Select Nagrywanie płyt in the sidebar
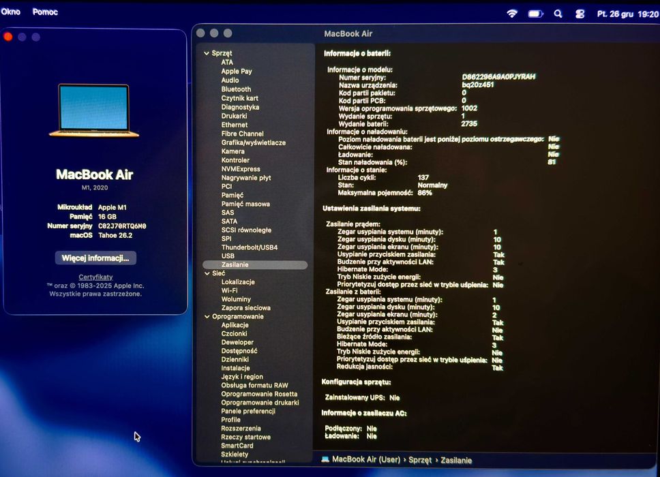Viewport: 660px width, 477px height. coord(246,178)
